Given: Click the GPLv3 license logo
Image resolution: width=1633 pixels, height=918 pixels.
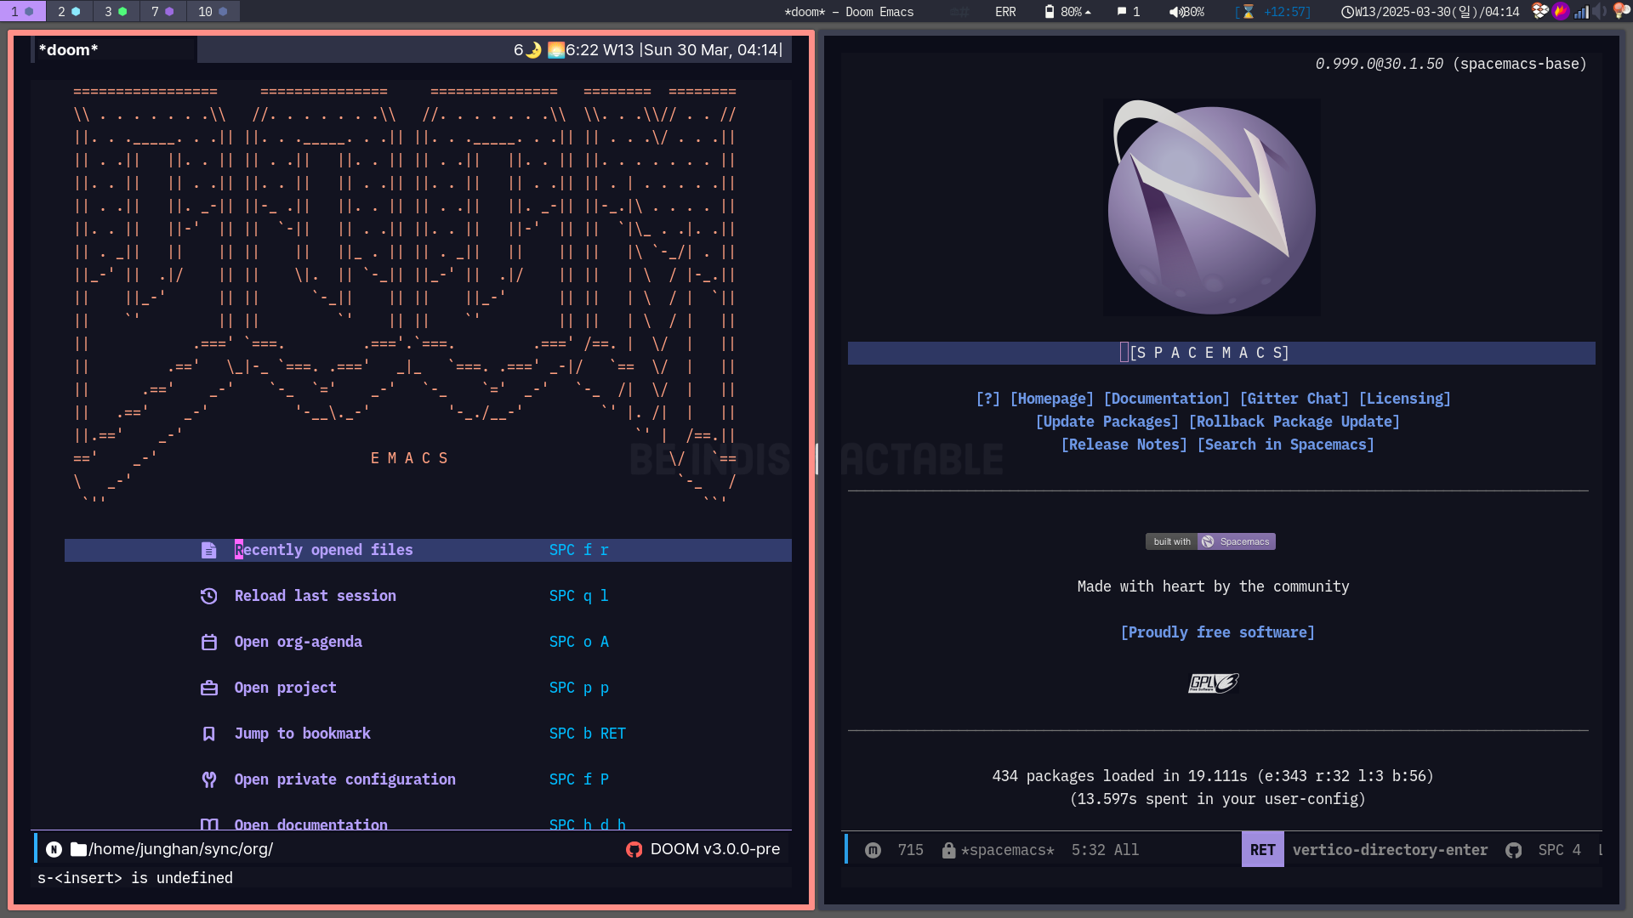Looking at the screenshot, I should tap(1213, 683).
